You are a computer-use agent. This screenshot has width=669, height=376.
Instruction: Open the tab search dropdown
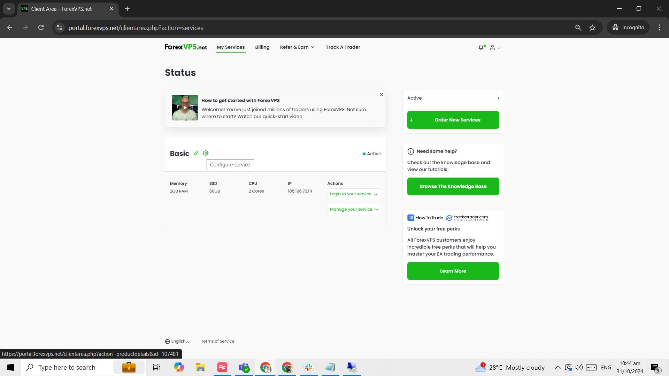point(9,9)
